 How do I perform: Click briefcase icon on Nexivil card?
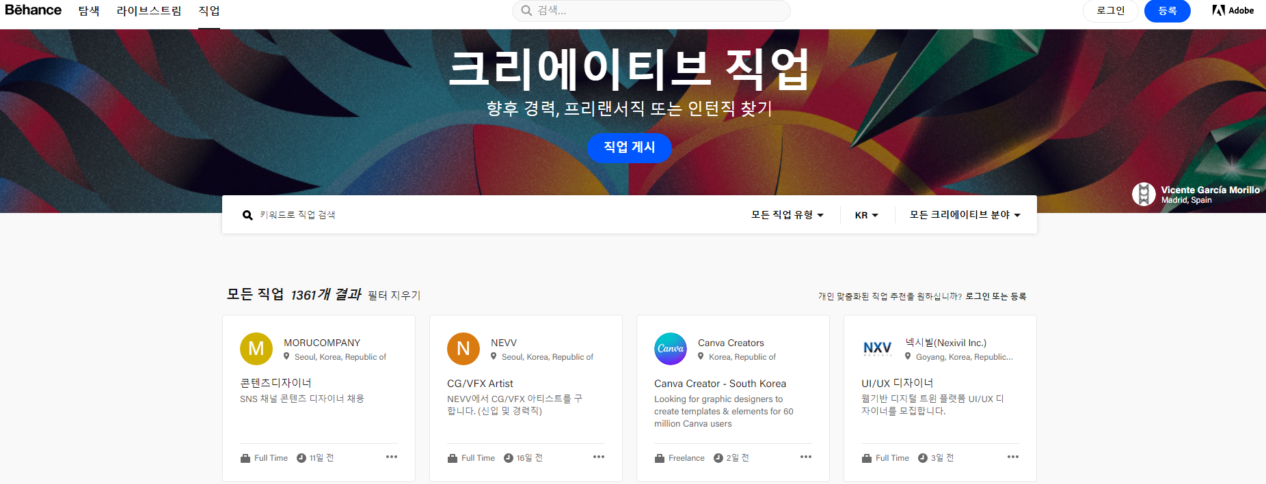(867, 458)
